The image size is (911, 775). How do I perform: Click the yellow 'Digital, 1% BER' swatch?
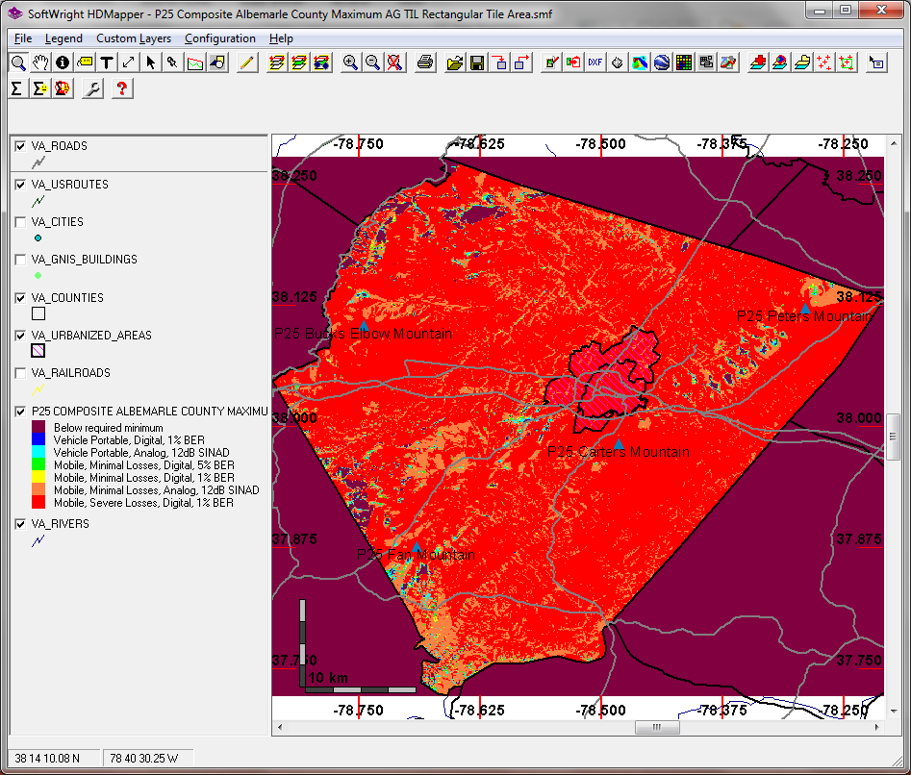38,478
